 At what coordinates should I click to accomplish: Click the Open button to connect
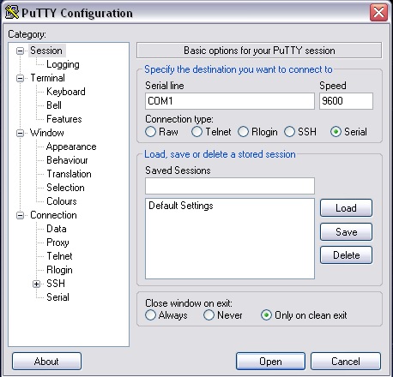click(x=270, y=362)
